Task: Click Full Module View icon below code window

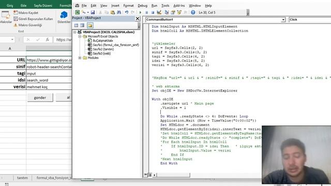Action: pos(150,175)
